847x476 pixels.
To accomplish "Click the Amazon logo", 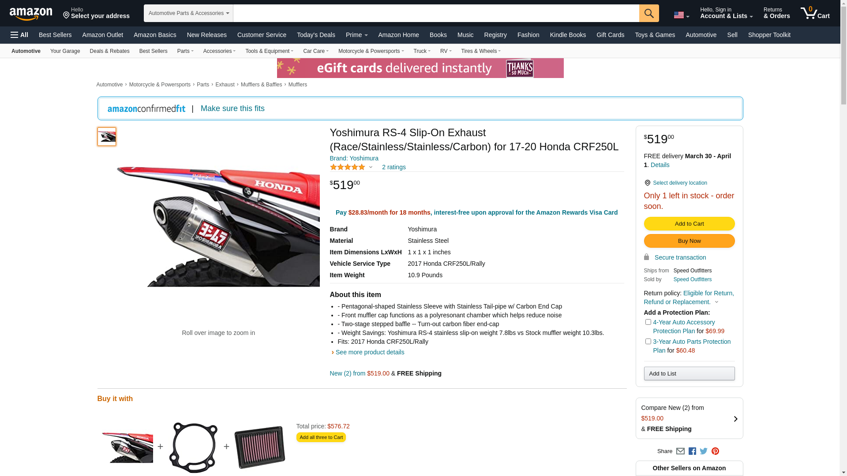I will pos(31,14).
